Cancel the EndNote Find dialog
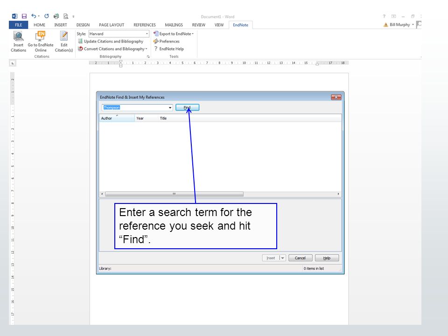Viewport: 448px width, 336px height. 300,258
